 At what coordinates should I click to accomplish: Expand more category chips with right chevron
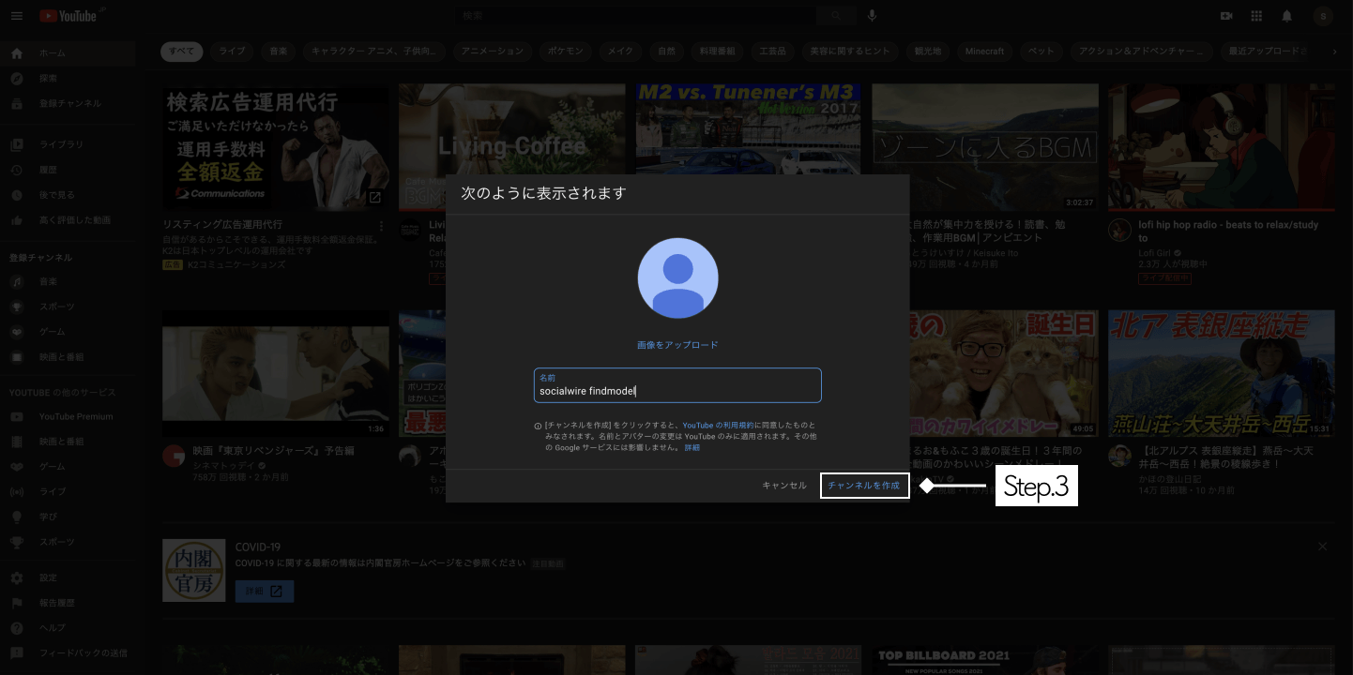point(1336,52)
